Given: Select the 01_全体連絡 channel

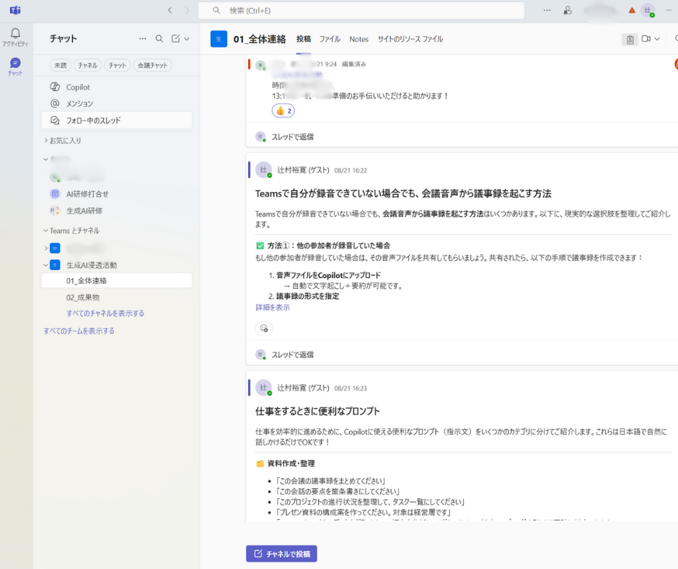Looking at the screenshot, I should pos(117,281).
